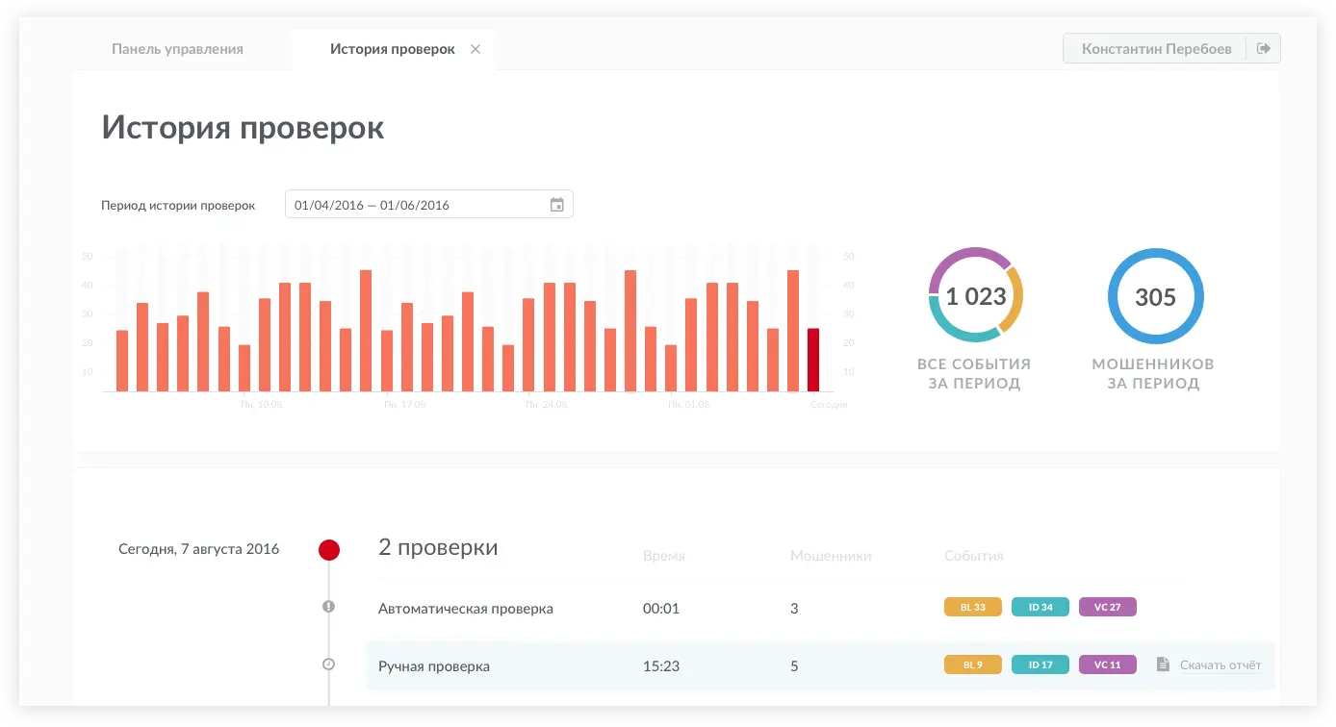Click the Скачать отчёт link
Image resolution: width=1336 pixels, height=727 pixels.
pyautogui.click(x=1220, y=665)
